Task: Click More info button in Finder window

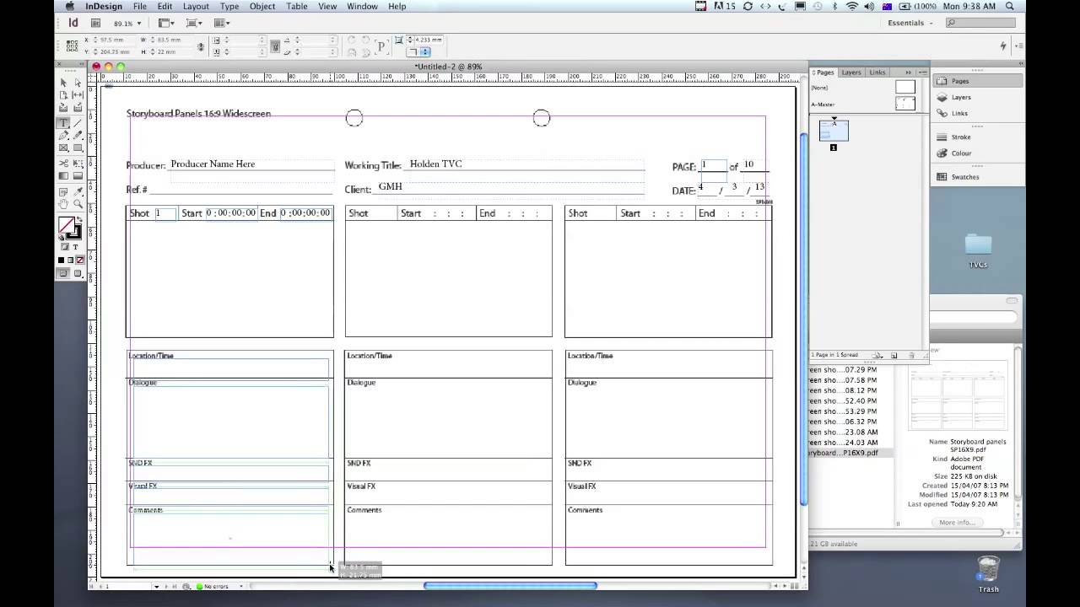Action: pos(956,523)
